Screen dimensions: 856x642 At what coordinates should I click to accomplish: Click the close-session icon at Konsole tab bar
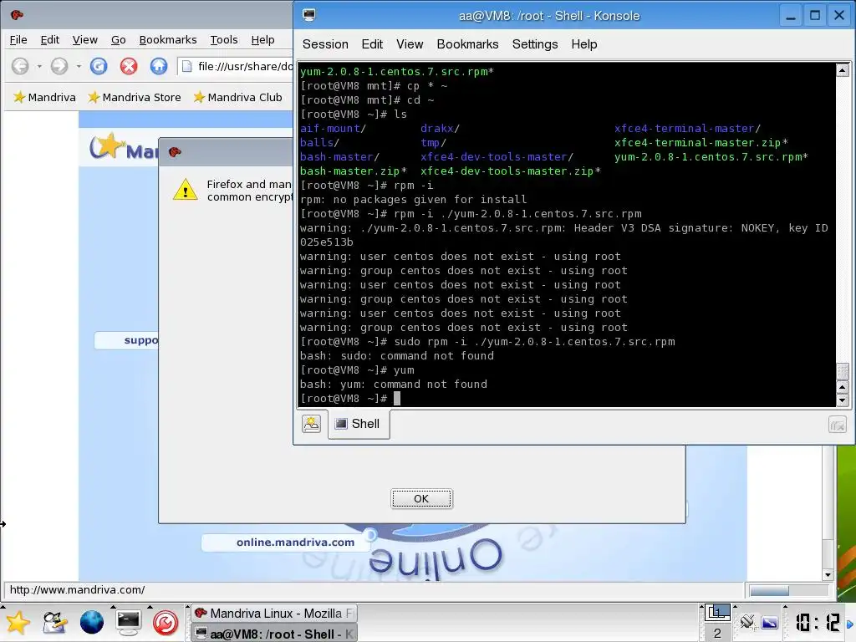pos(838,424)
